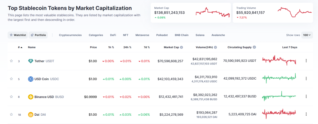Screen dimensions: 318x124
Task: Star Tether to add to watchlist
Action: tap(11, 61)
